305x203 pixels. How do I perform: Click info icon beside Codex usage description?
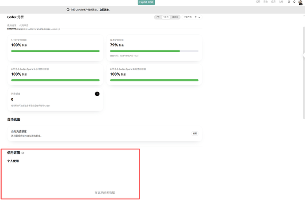[59, 29]
